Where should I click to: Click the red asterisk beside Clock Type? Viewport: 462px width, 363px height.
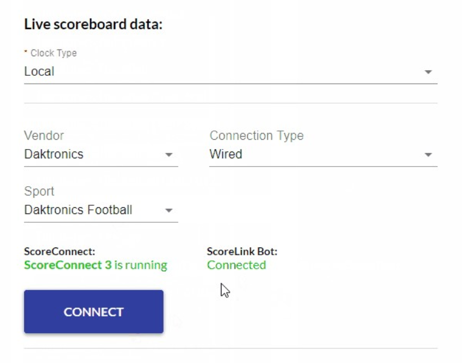click(26, 52)
